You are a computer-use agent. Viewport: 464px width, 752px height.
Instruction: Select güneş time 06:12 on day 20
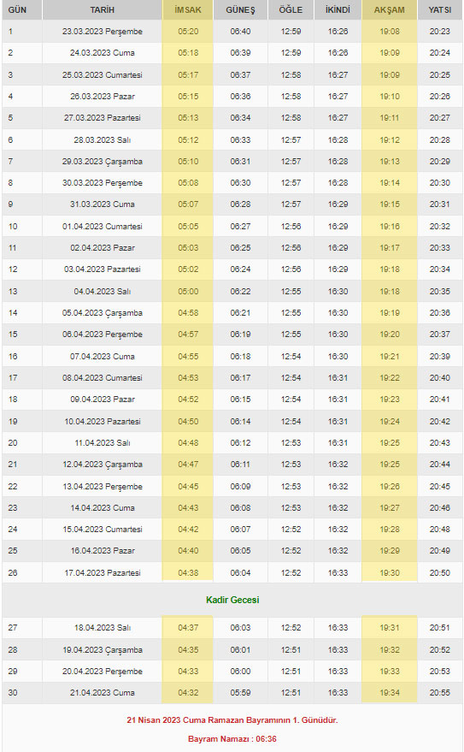click(240, 442)
